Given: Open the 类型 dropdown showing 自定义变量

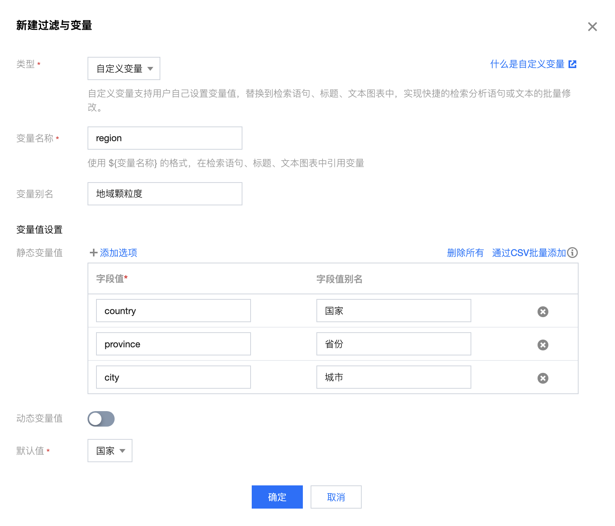Looking at the screenshot, I should (x=124, y=68).
